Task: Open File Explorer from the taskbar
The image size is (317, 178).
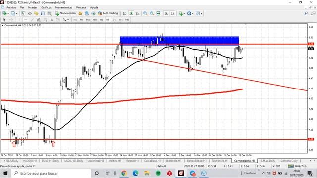Action: 147,173
